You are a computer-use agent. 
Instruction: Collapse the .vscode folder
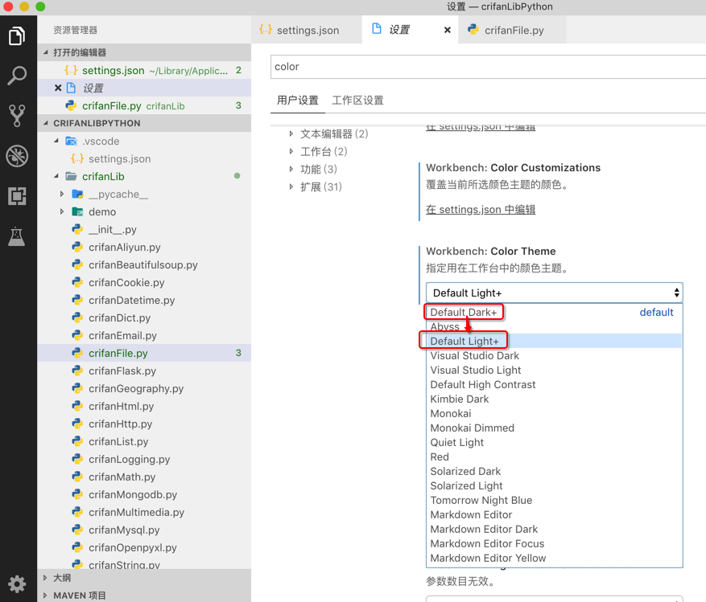pos(56,141)
